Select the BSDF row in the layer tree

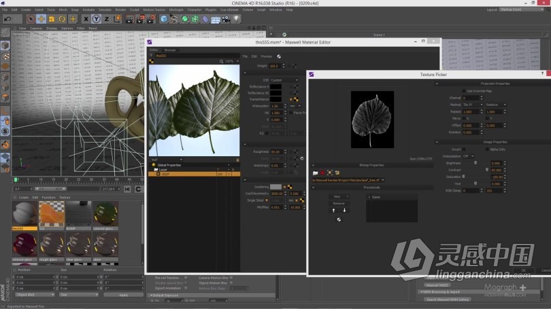(x=195, y=174)
